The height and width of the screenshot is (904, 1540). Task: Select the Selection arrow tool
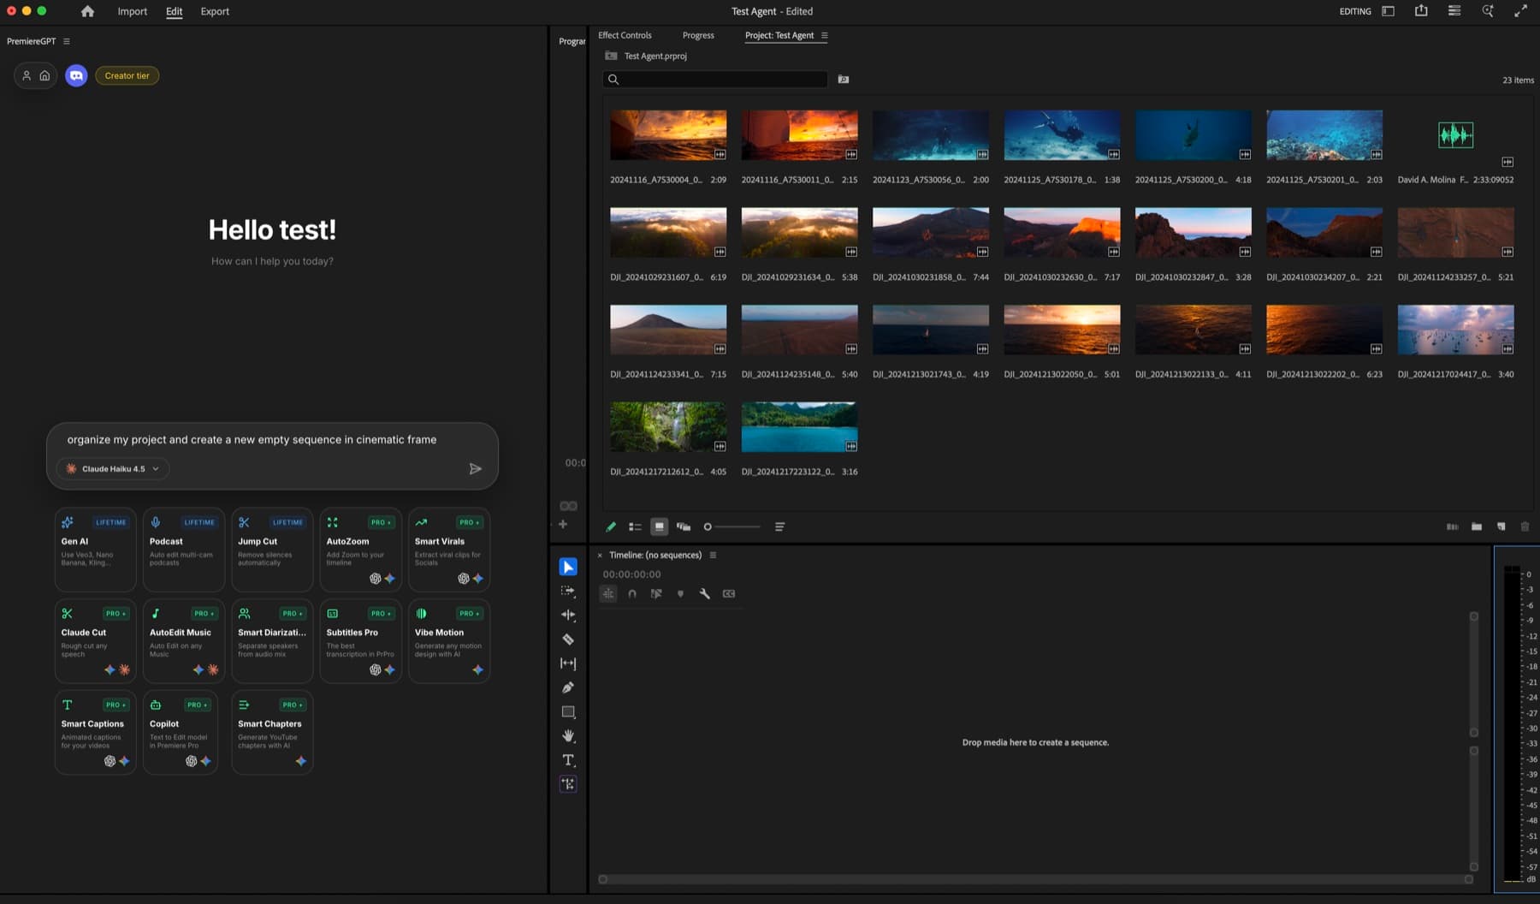[x=568, y=567]
